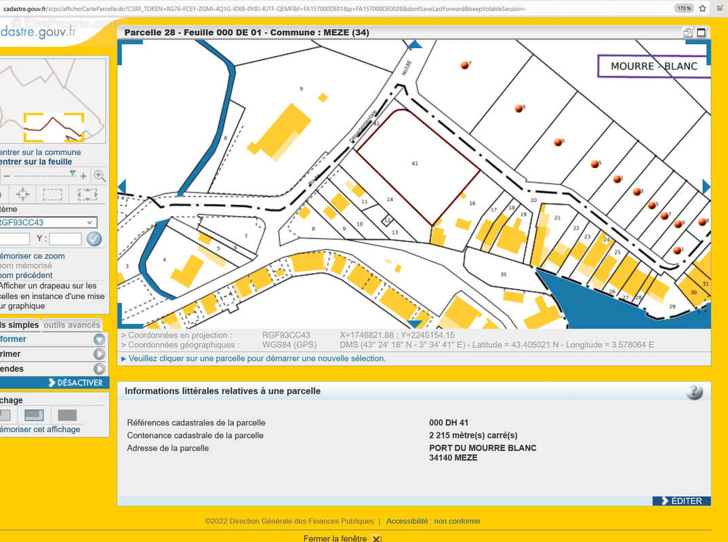This screenshot has width=728, height=542.
Task: Click the help question mark icon
Action: click(x=693, y=392)
